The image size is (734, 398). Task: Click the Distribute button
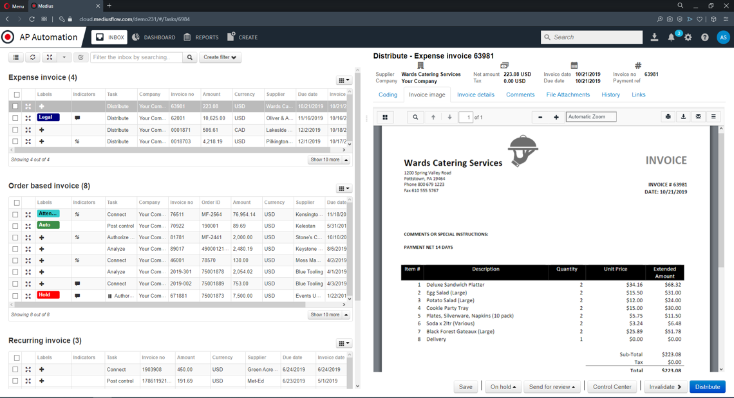pyautogui.click(x=707, y=386)
